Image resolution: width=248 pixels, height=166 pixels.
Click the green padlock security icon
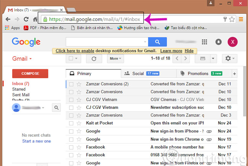tap(45, 19)
